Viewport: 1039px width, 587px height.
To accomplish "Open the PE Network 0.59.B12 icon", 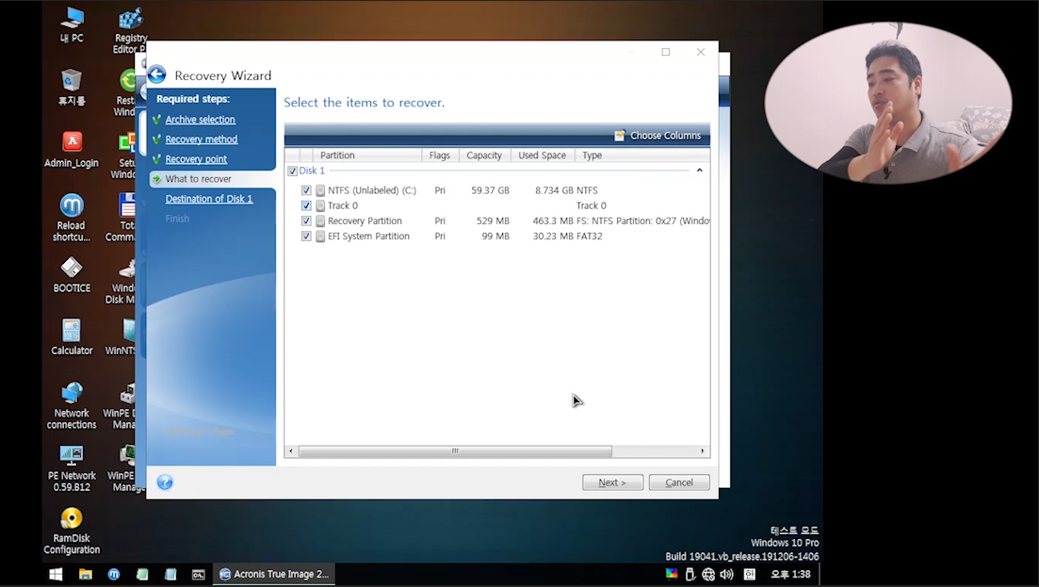I will tap(72, 468).
